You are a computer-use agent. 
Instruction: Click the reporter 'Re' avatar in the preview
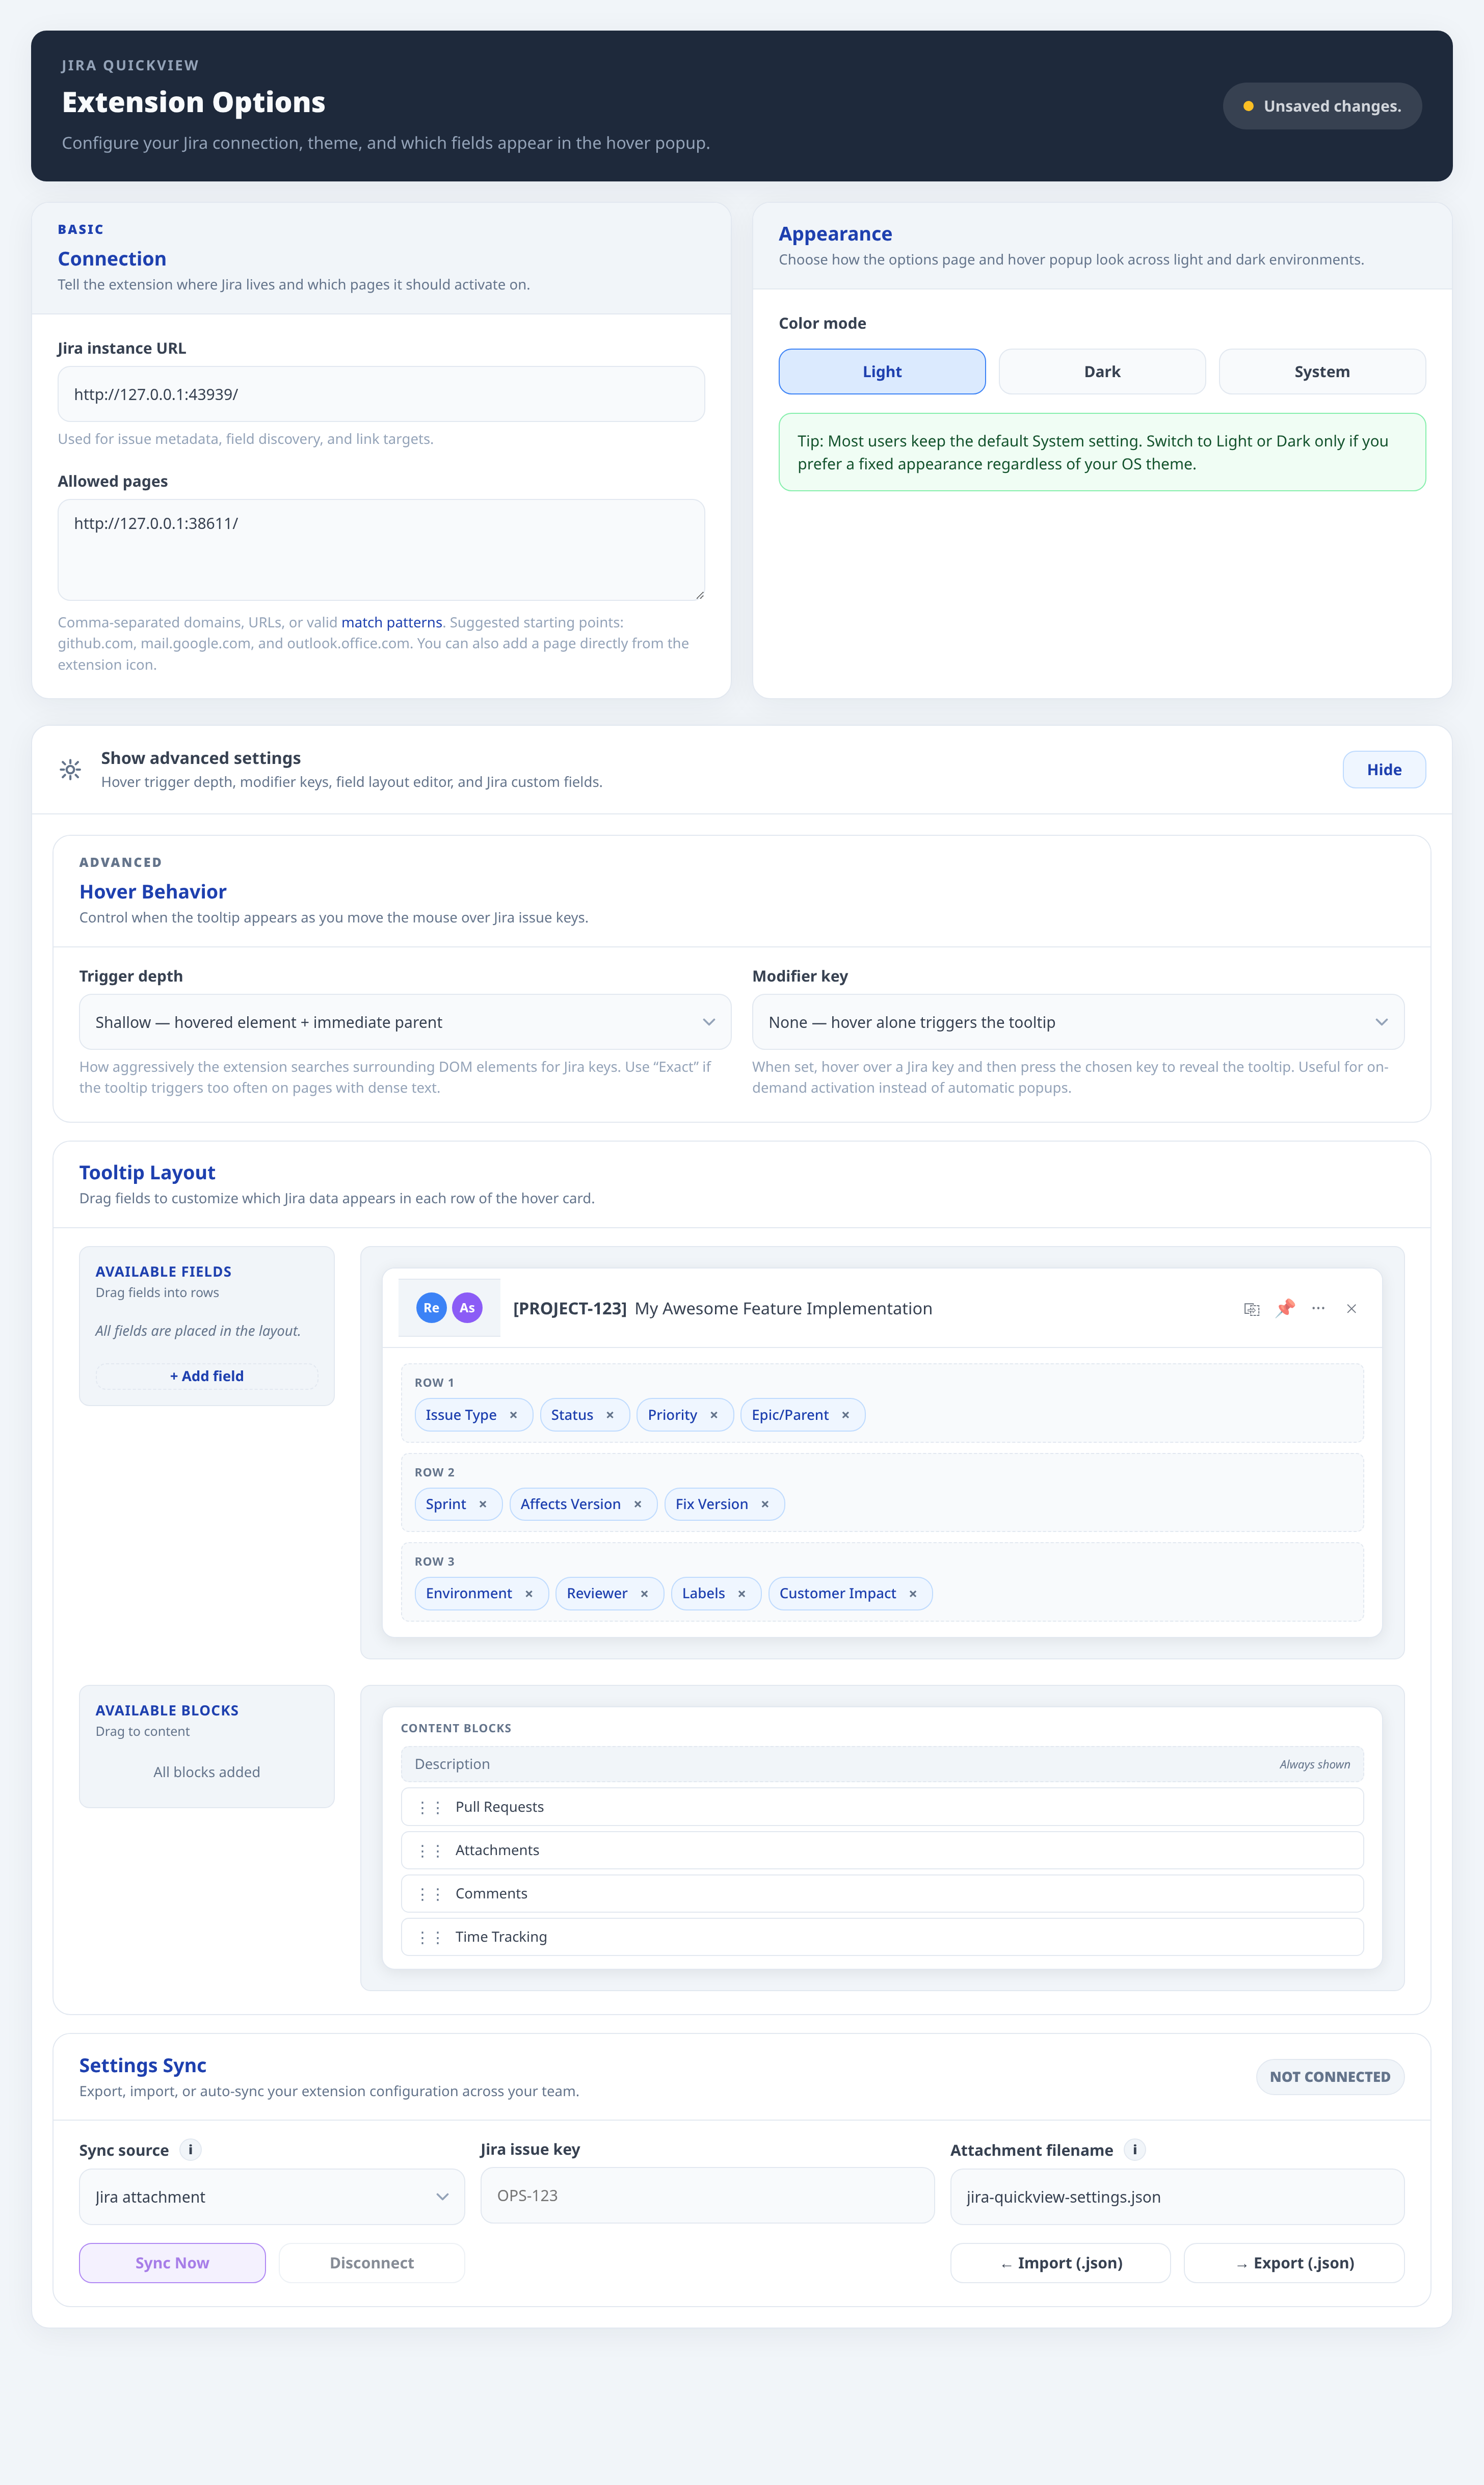431,1308
